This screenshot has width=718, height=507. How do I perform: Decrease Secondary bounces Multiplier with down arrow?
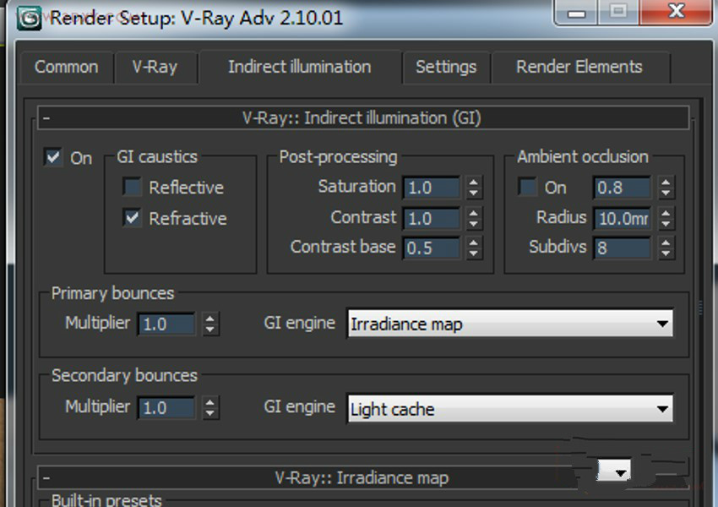210,412
